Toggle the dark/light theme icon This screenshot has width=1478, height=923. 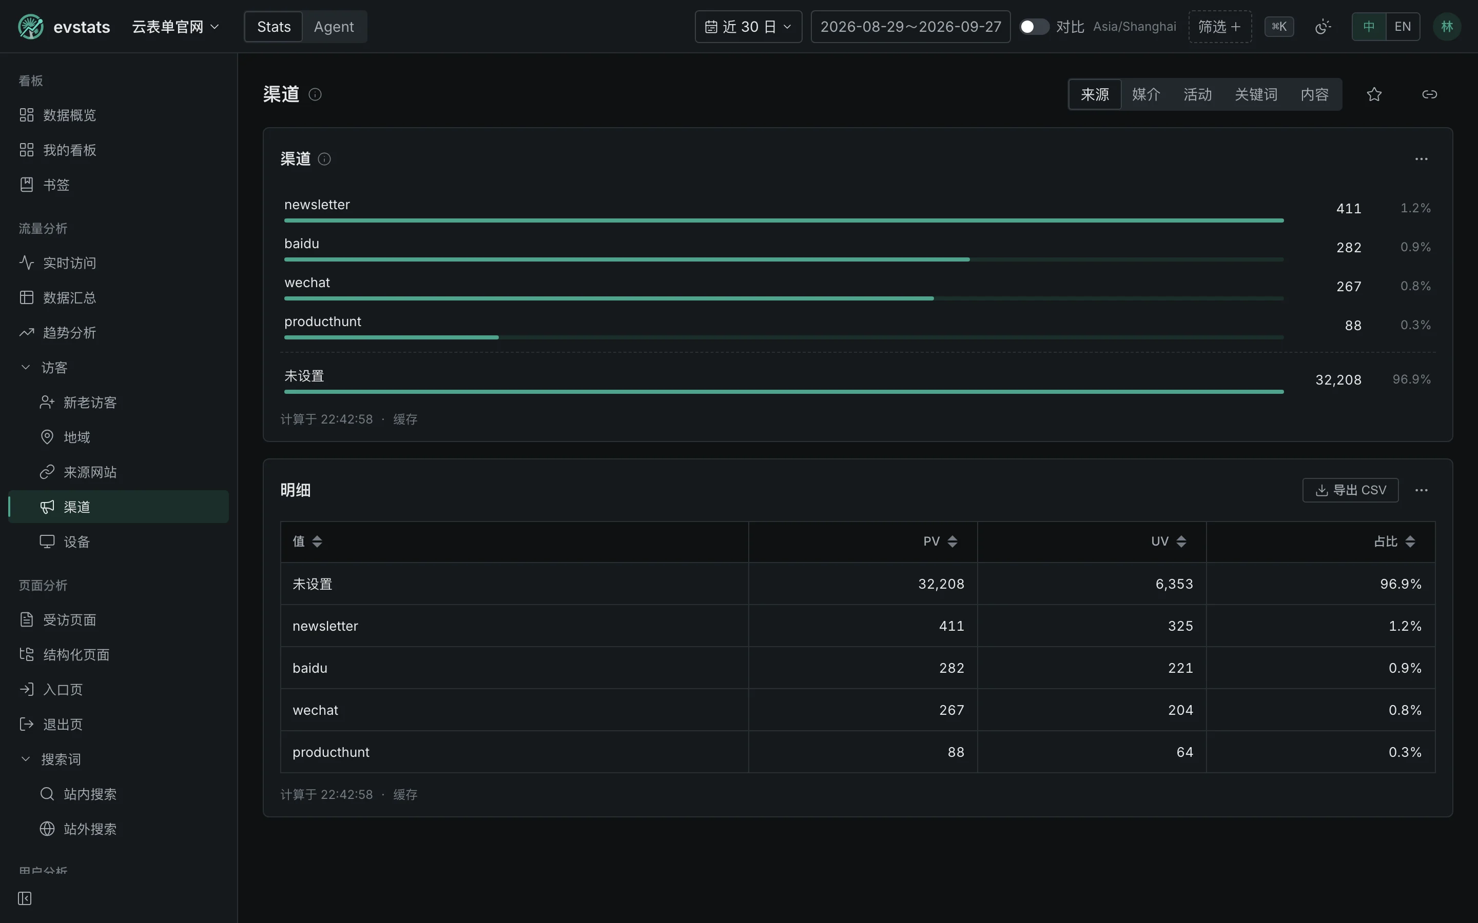[1323, 27]
